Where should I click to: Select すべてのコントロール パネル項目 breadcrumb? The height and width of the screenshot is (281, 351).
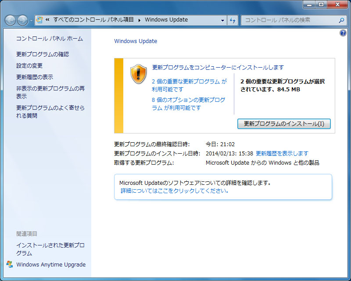click(x=93, y=20)
